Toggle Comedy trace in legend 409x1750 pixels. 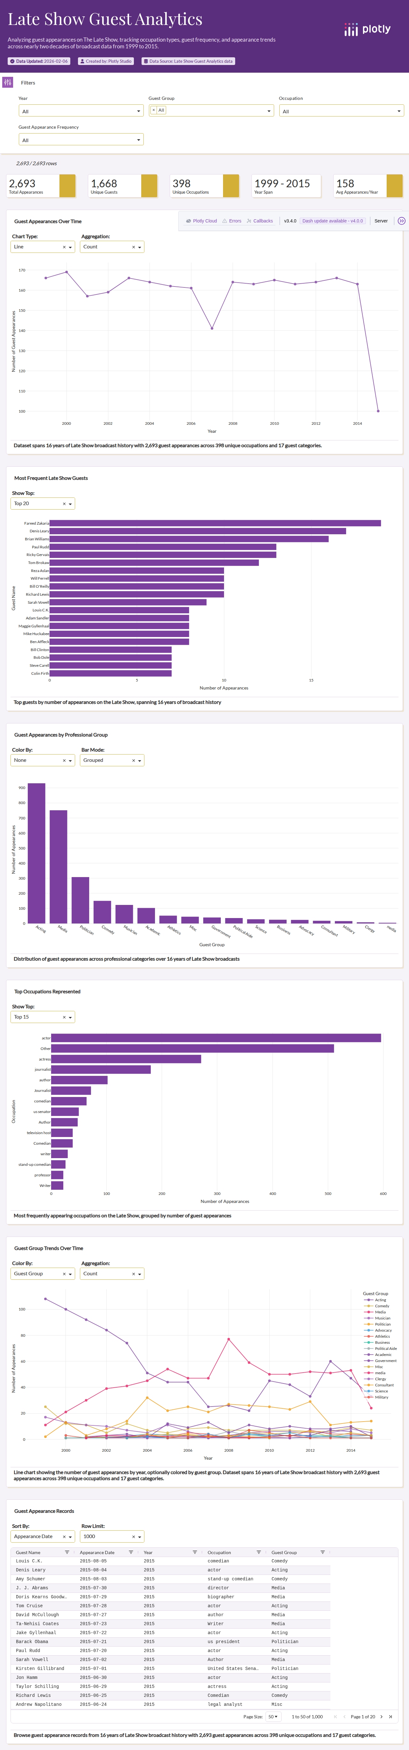coord(377,1306)
